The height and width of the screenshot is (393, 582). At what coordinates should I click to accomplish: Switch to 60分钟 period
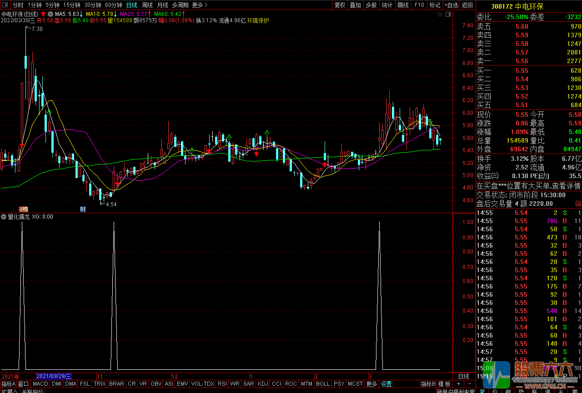pyautogui.click(x=113, y=5)
